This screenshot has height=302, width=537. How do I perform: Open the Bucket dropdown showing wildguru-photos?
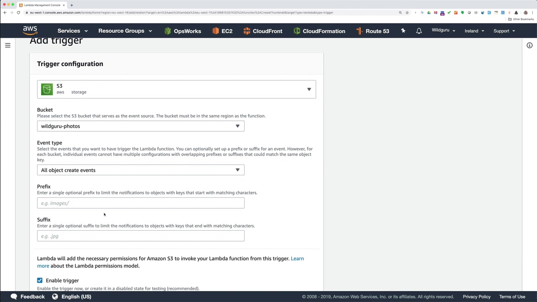[x=141, y=126]
